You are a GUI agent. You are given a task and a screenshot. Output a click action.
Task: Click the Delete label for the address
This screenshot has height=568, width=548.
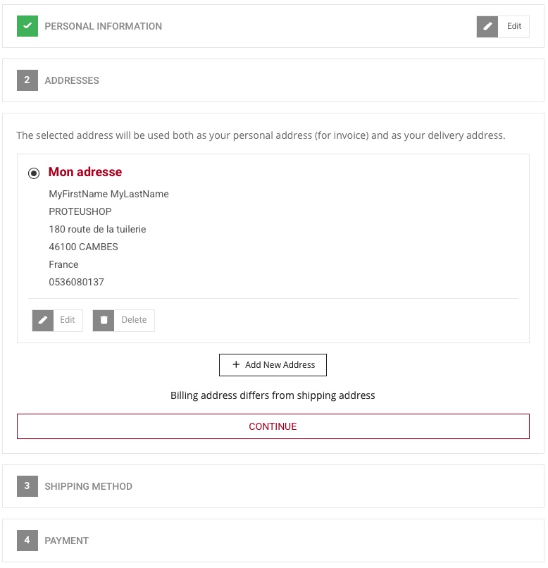click(134, 320)
